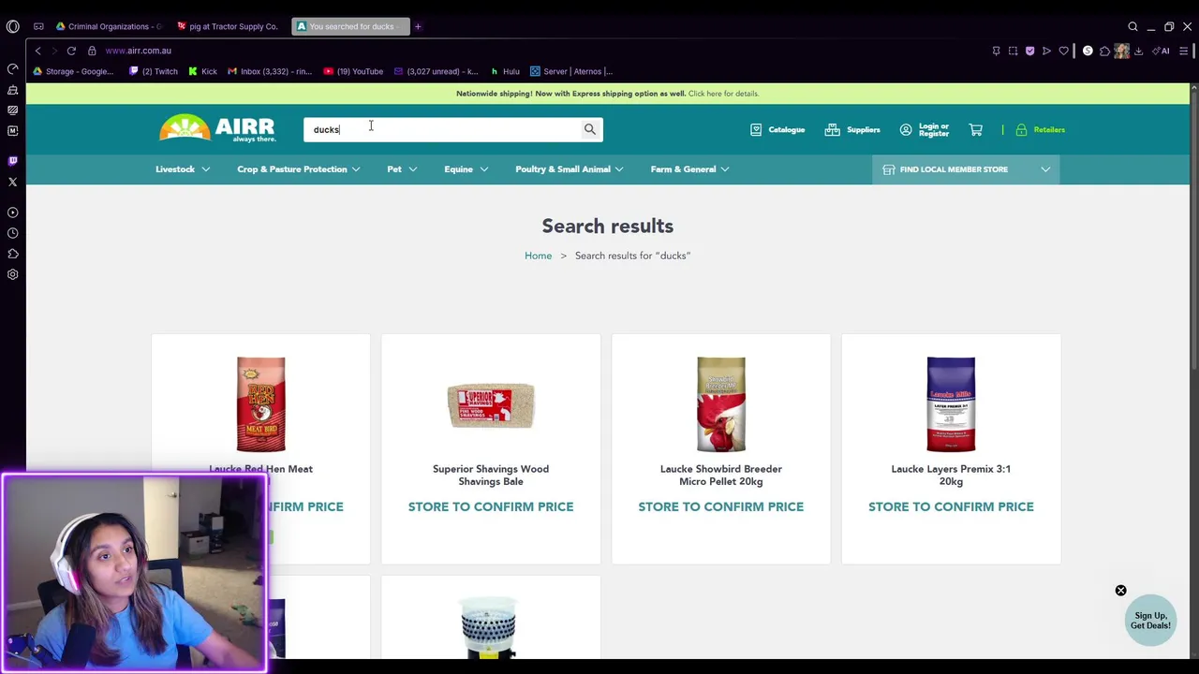Open Laucke Red Hen Meat product image
1199x674 pixels.
(x=260, y=404)
